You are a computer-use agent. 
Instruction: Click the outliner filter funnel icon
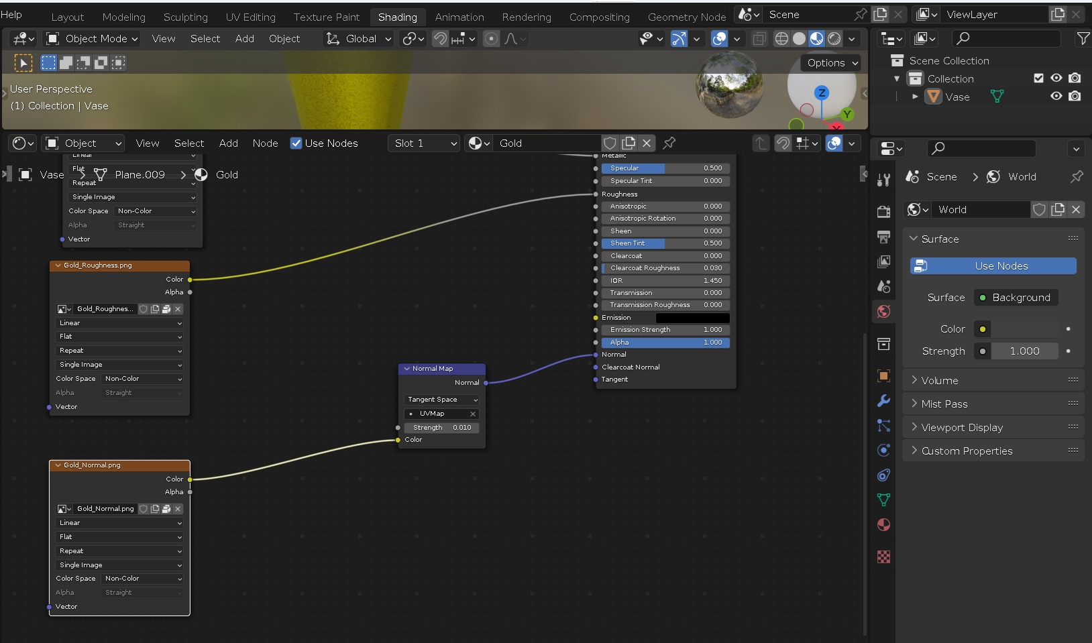[1083, 39]
